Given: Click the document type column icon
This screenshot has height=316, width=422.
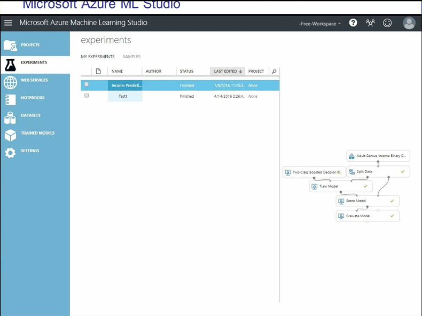Looking at the screenshot, I should click(x=98, y=72).
